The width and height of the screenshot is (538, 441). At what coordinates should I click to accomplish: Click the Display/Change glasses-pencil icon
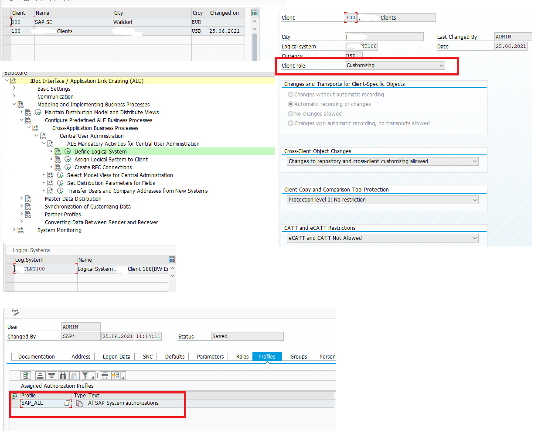click(x=16, y=312)
